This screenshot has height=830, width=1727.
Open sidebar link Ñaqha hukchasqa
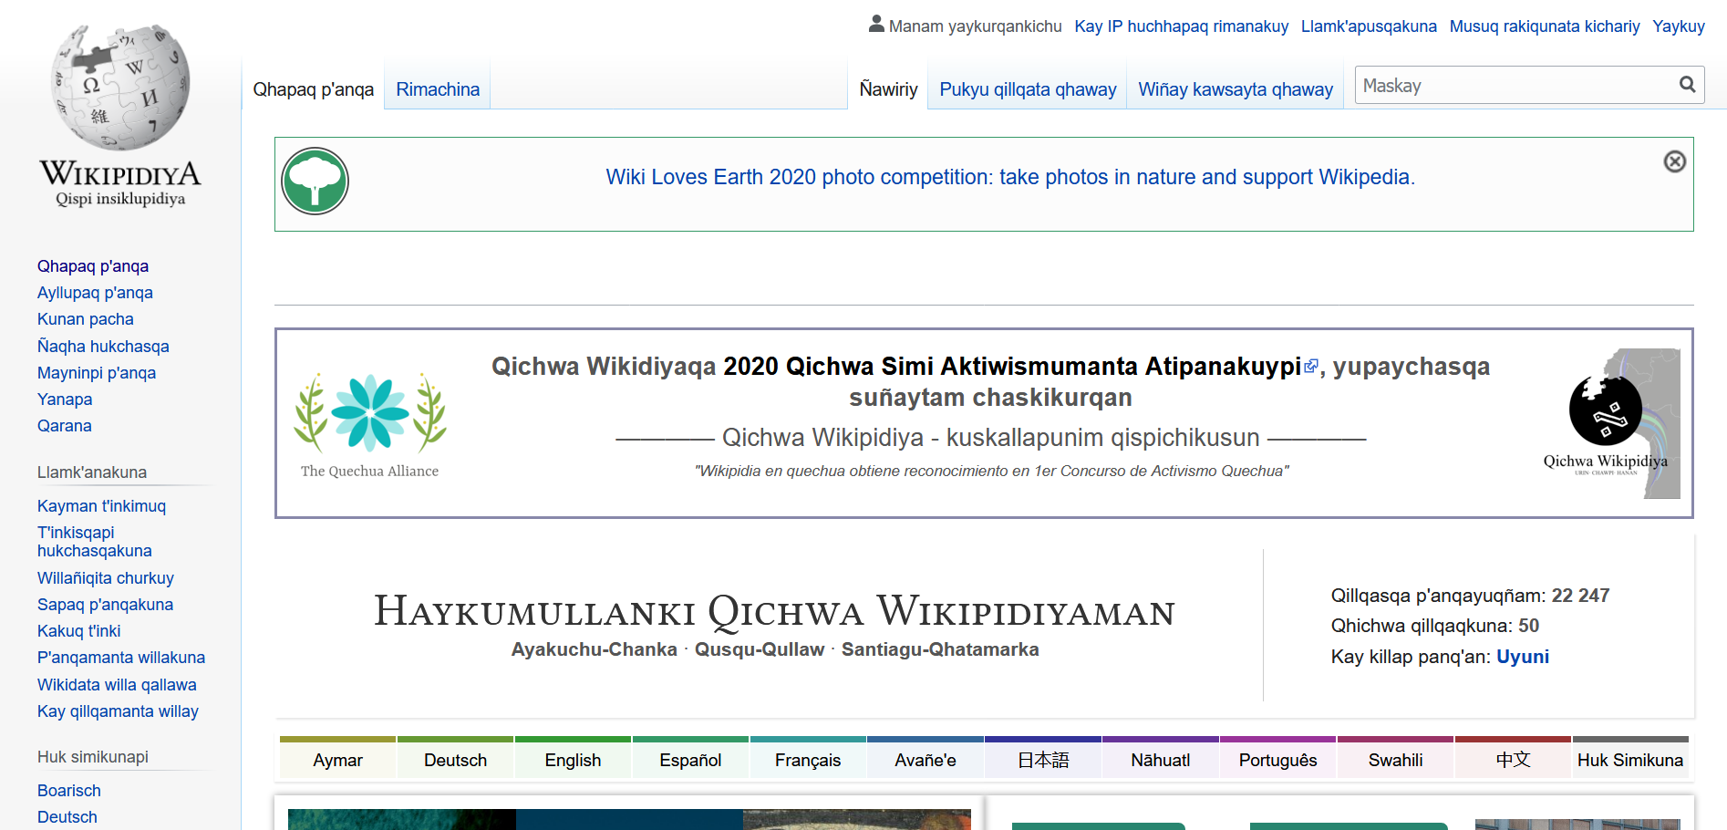point(103,347)
